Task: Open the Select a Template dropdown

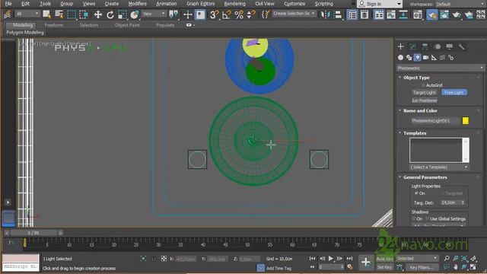Action: (439, 167)
